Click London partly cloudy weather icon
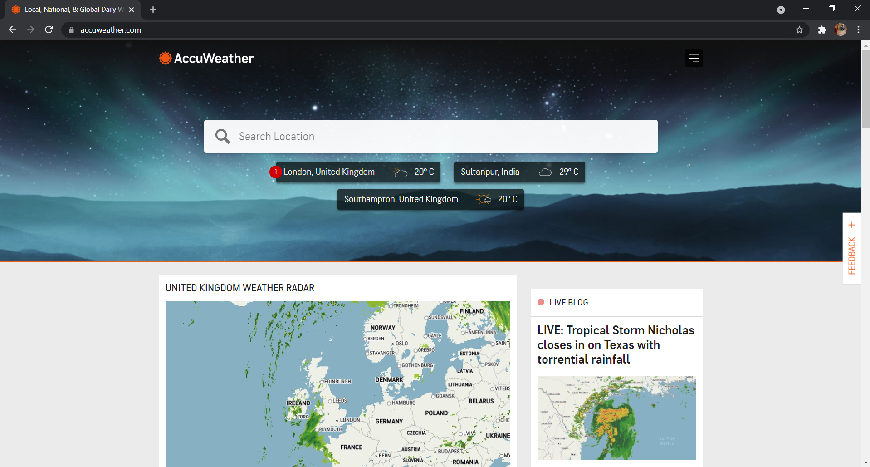This screenshot has height=467, width=870. pos(400,172)
